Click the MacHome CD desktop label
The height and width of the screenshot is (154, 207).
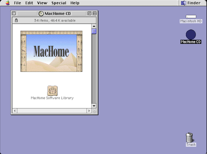pos(191,42)
